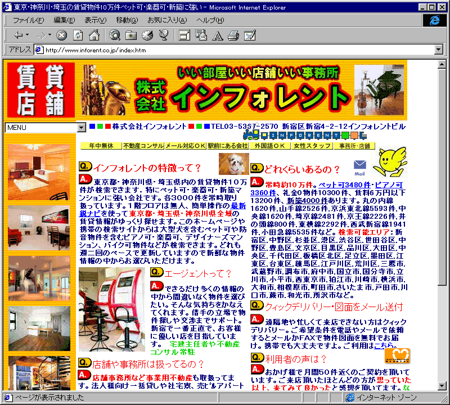Click the 事務所・店舗 button
This screenshot has width=450, height=405.
point(354,146)
